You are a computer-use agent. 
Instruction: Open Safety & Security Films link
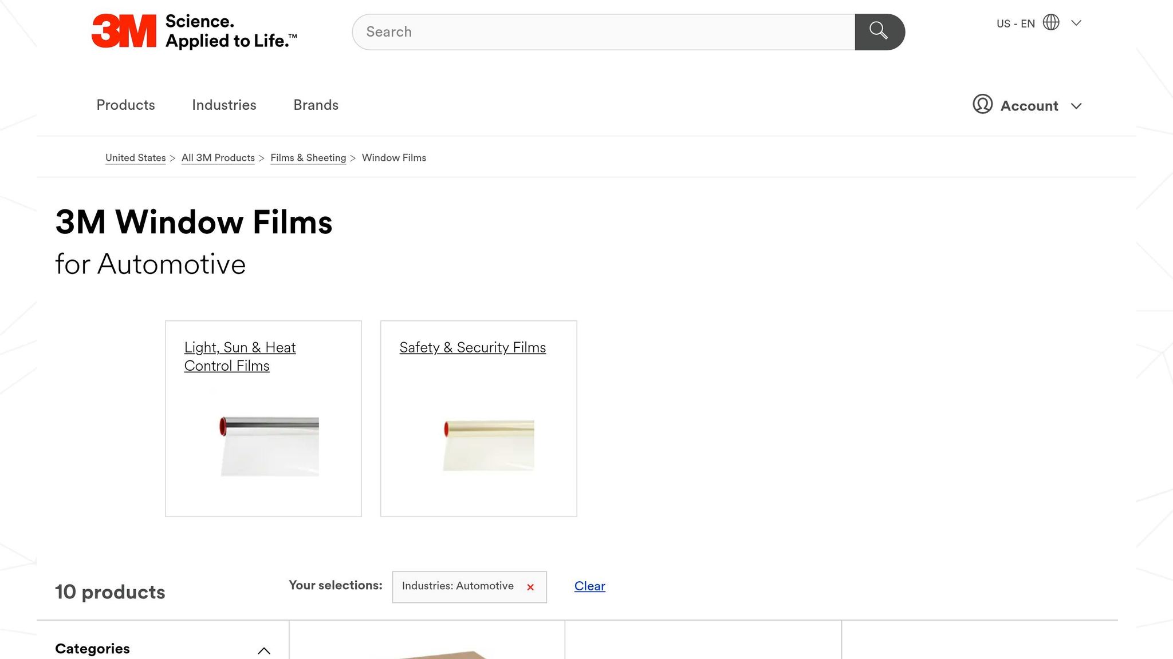473,347
